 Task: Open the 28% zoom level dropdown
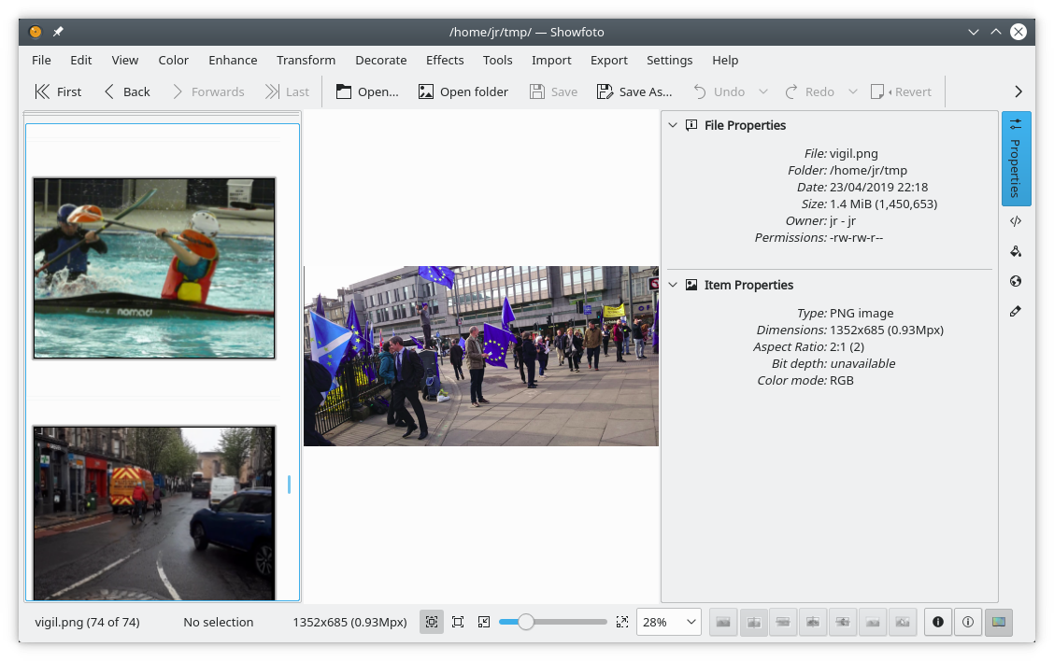[668, 622]
